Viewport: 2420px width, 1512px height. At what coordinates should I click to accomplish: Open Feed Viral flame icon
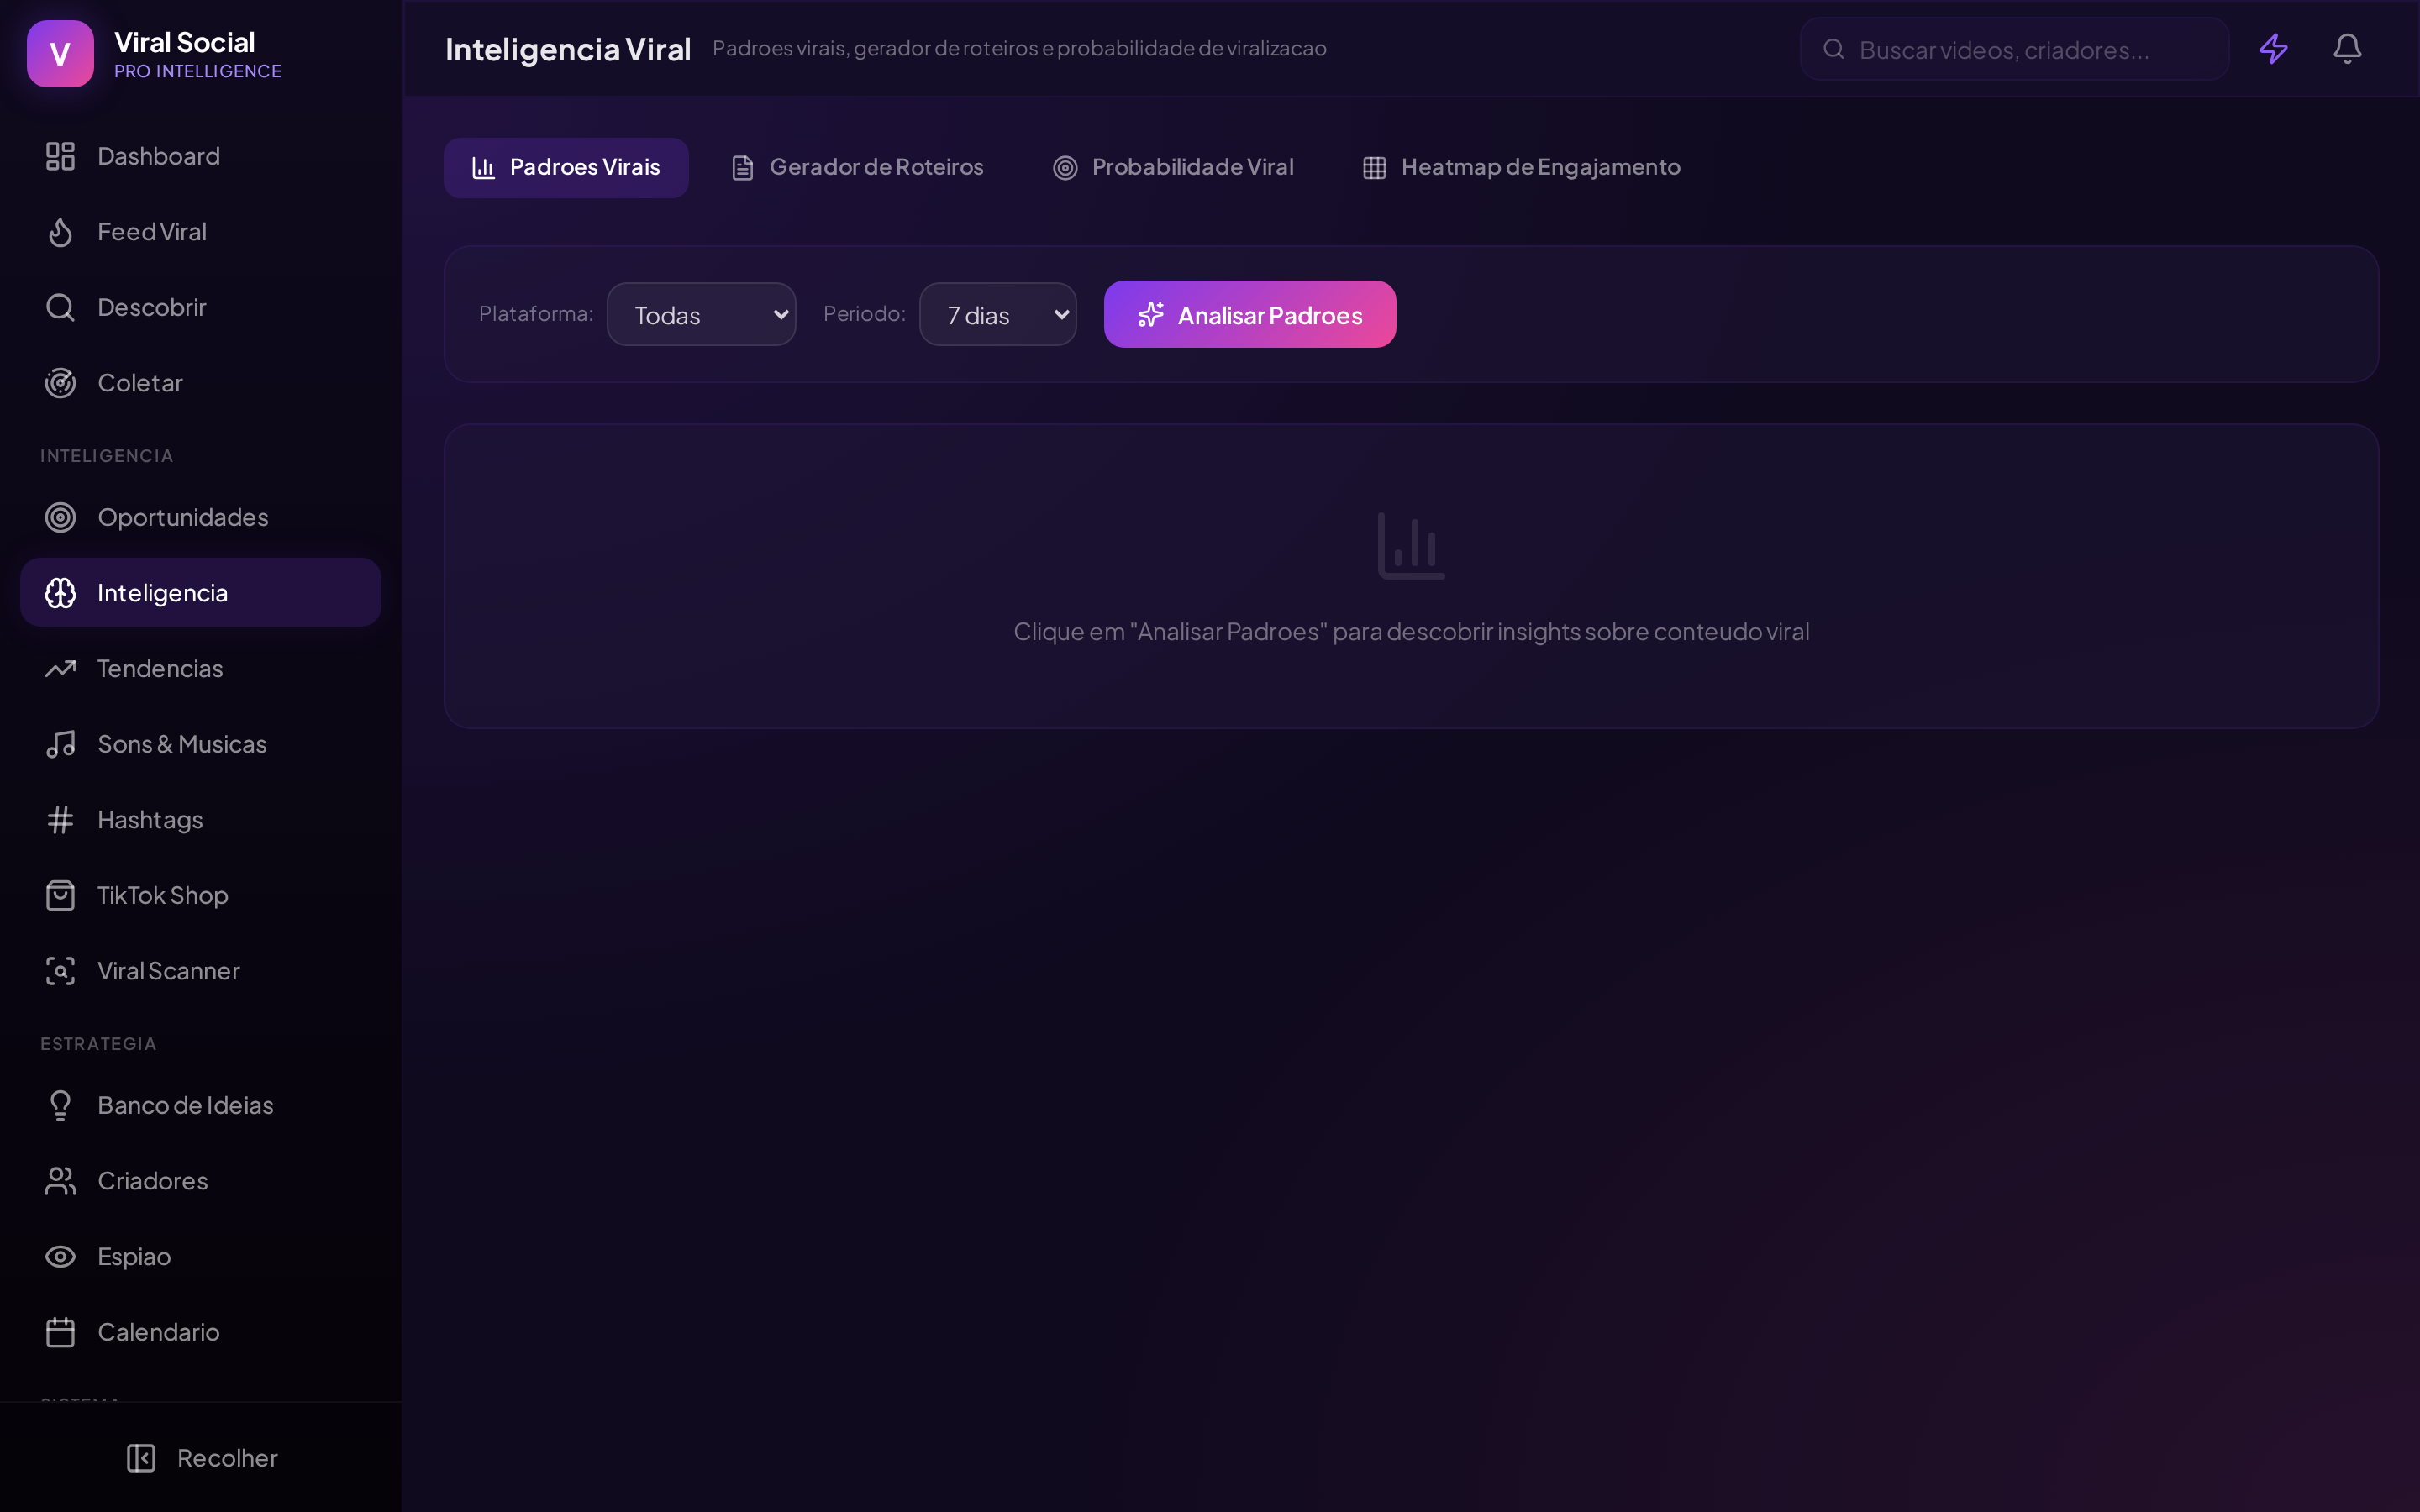pyautogui.click(x=60, y=232)
